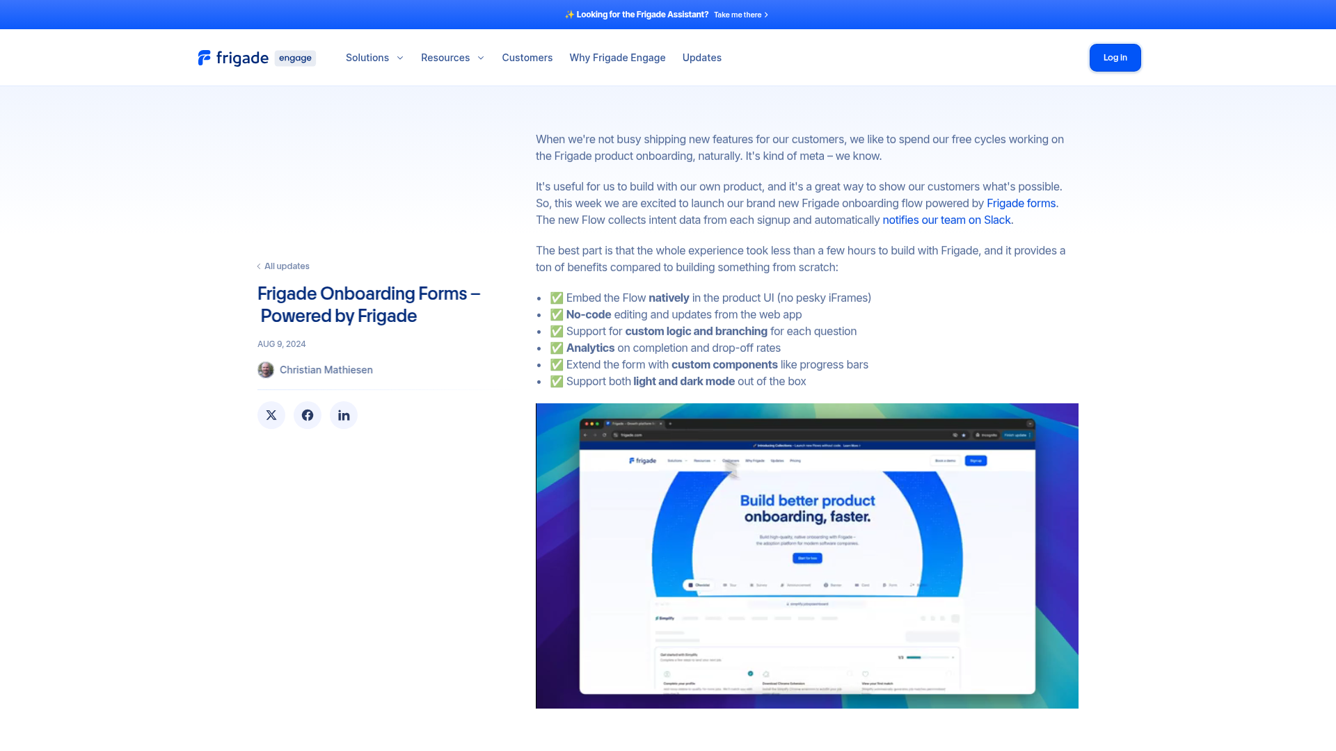Expand the Solutions dropdown menu
Screen dimensions: 1336x751
click(374, 58)
